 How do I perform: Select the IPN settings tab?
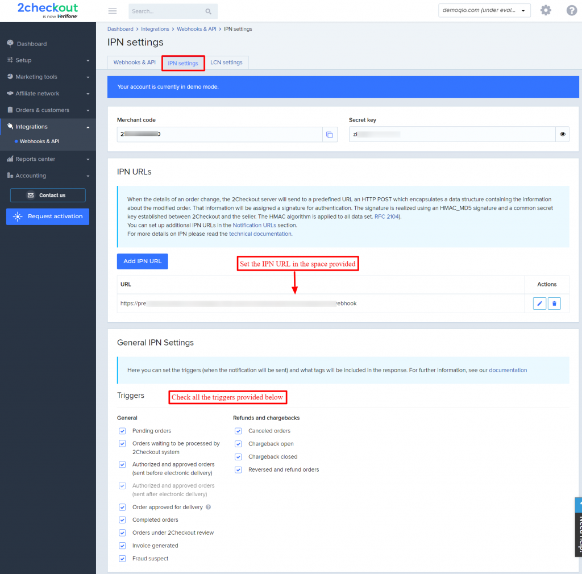coord(183,63)
